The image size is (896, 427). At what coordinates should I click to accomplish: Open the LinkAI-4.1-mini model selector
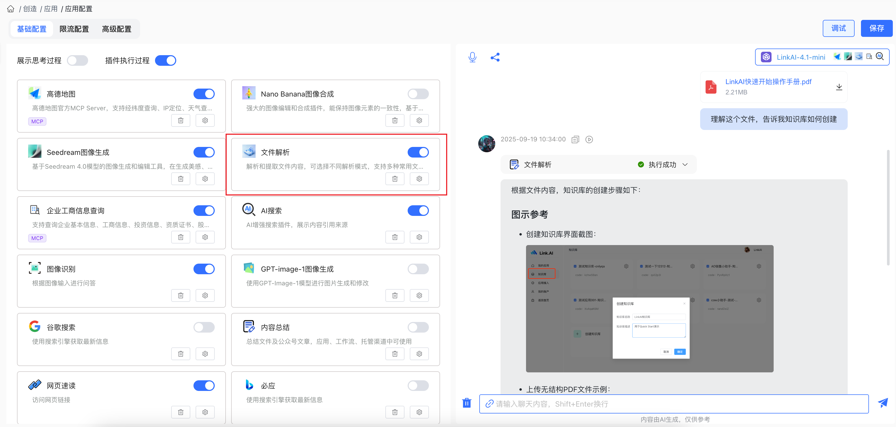click(822, 57)
